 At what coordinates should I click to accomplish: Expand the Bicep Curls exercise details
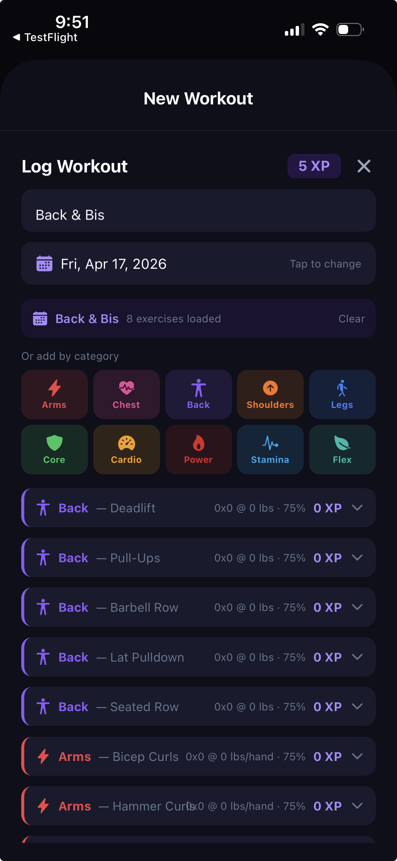[357, 756]
